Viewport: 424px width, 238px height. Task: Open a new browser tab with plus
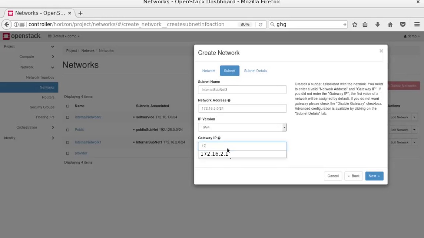(80, 13)
